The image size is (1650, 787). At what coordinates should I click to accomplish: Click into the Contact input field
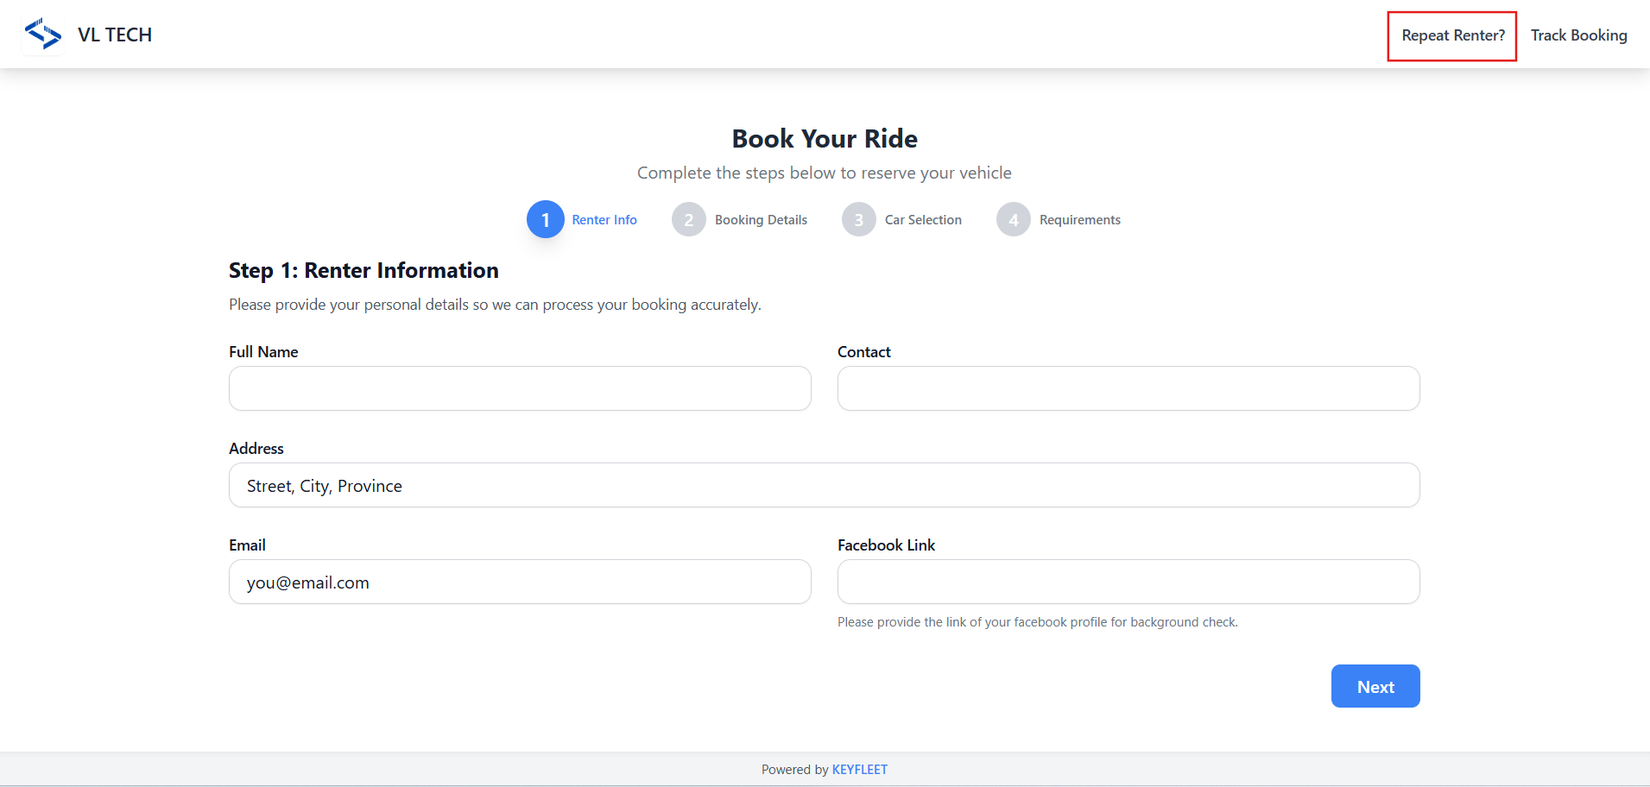point(1128,388)
